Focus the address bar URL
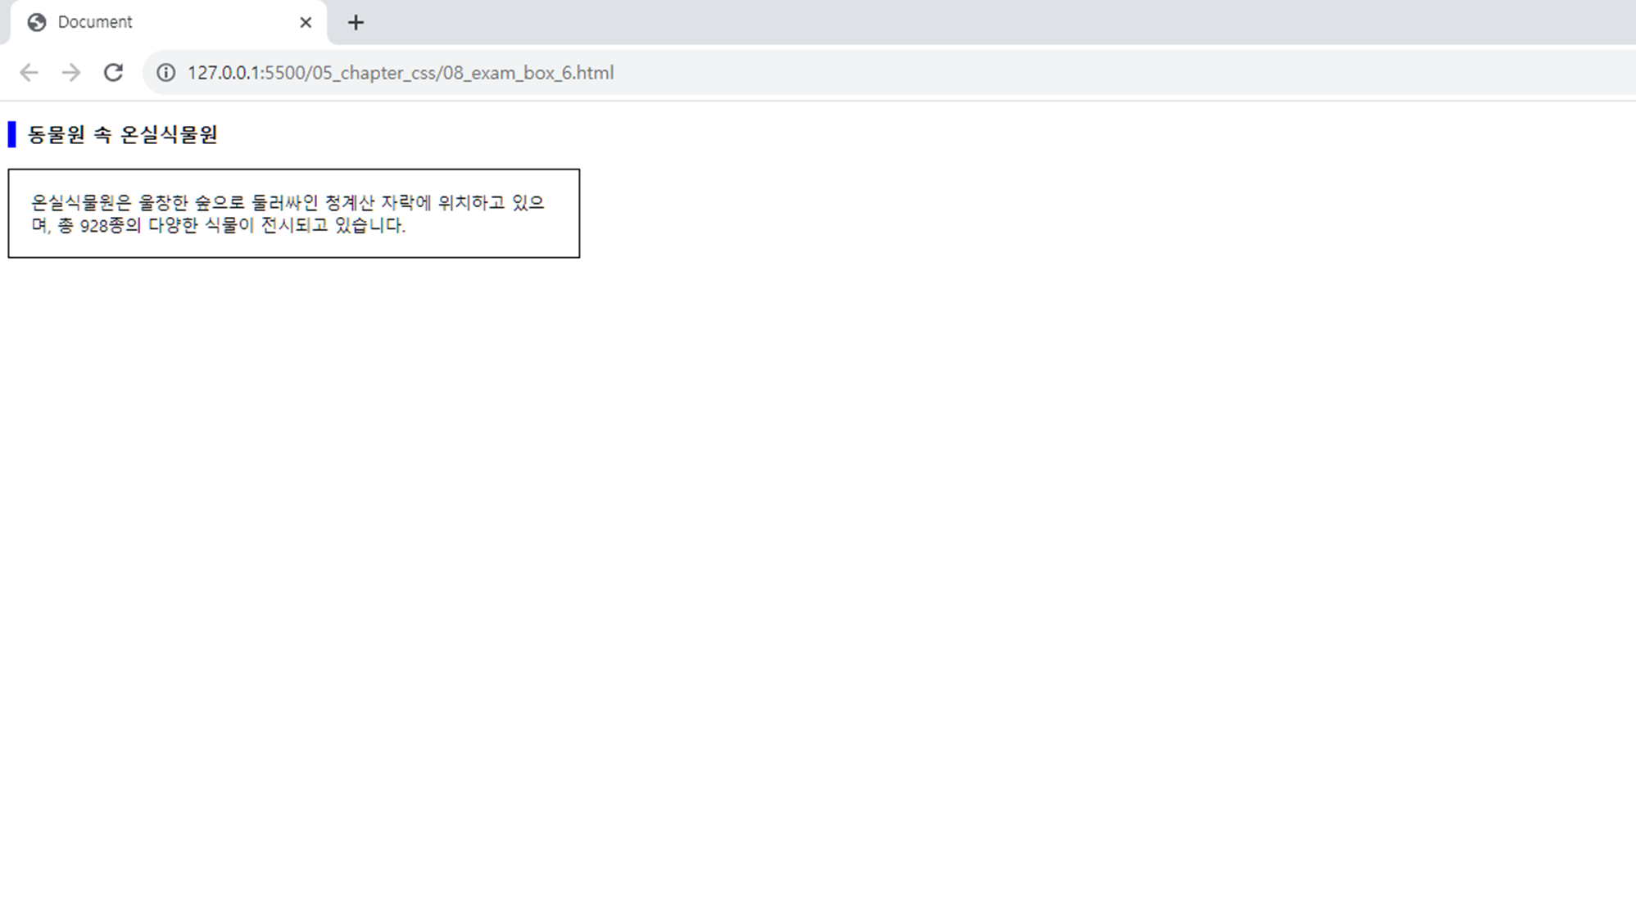Image resolution: width=1636 pixels, height=921 pixels. pyautogui.click(x=400, y=73)
